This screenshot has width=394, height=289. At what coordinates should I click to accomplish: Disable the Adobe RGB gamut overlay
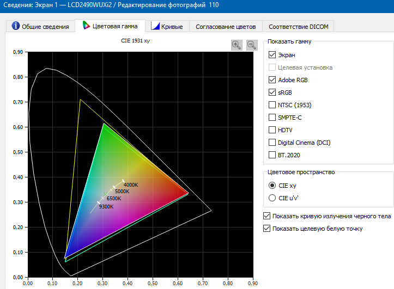pos(272,80)
